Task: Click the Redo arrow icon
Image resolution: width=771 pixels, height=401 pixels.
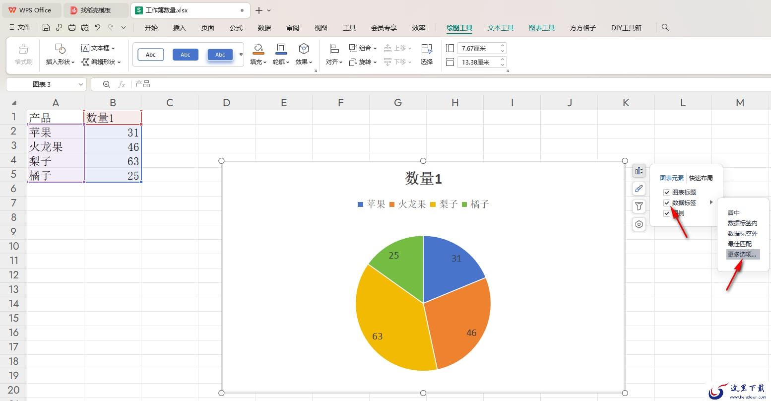Action: click(111, 27)
